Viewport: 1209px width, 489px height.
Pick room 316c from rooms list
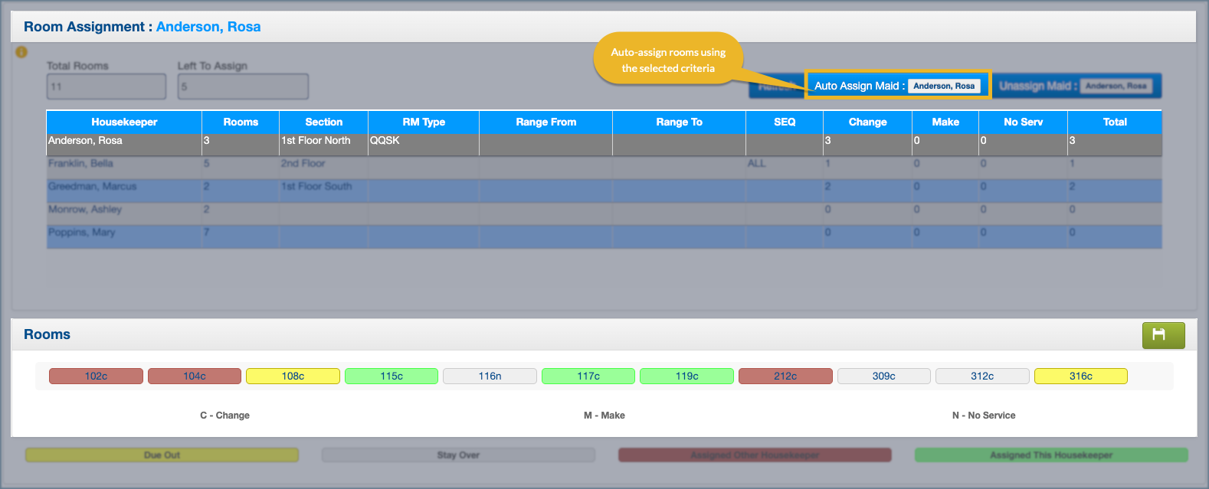[1080, 377]
